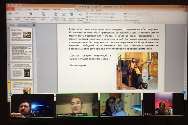This screenshot has height=125, width=188.
Task: Open record slide show dropdown (Запись показа слайдов)
Action: point(81,17)
